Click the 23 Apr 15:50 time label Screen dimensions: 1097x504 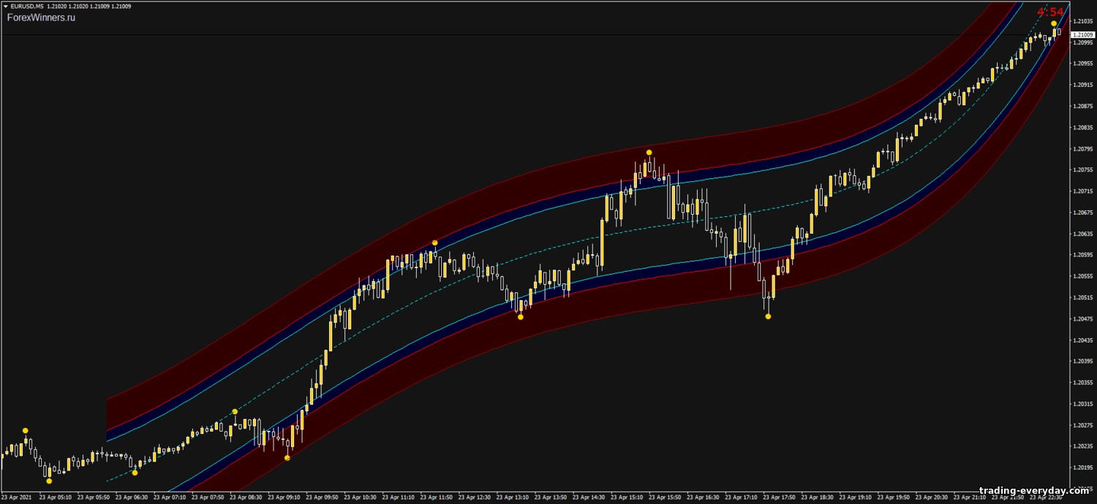click(x=664, y=498)
